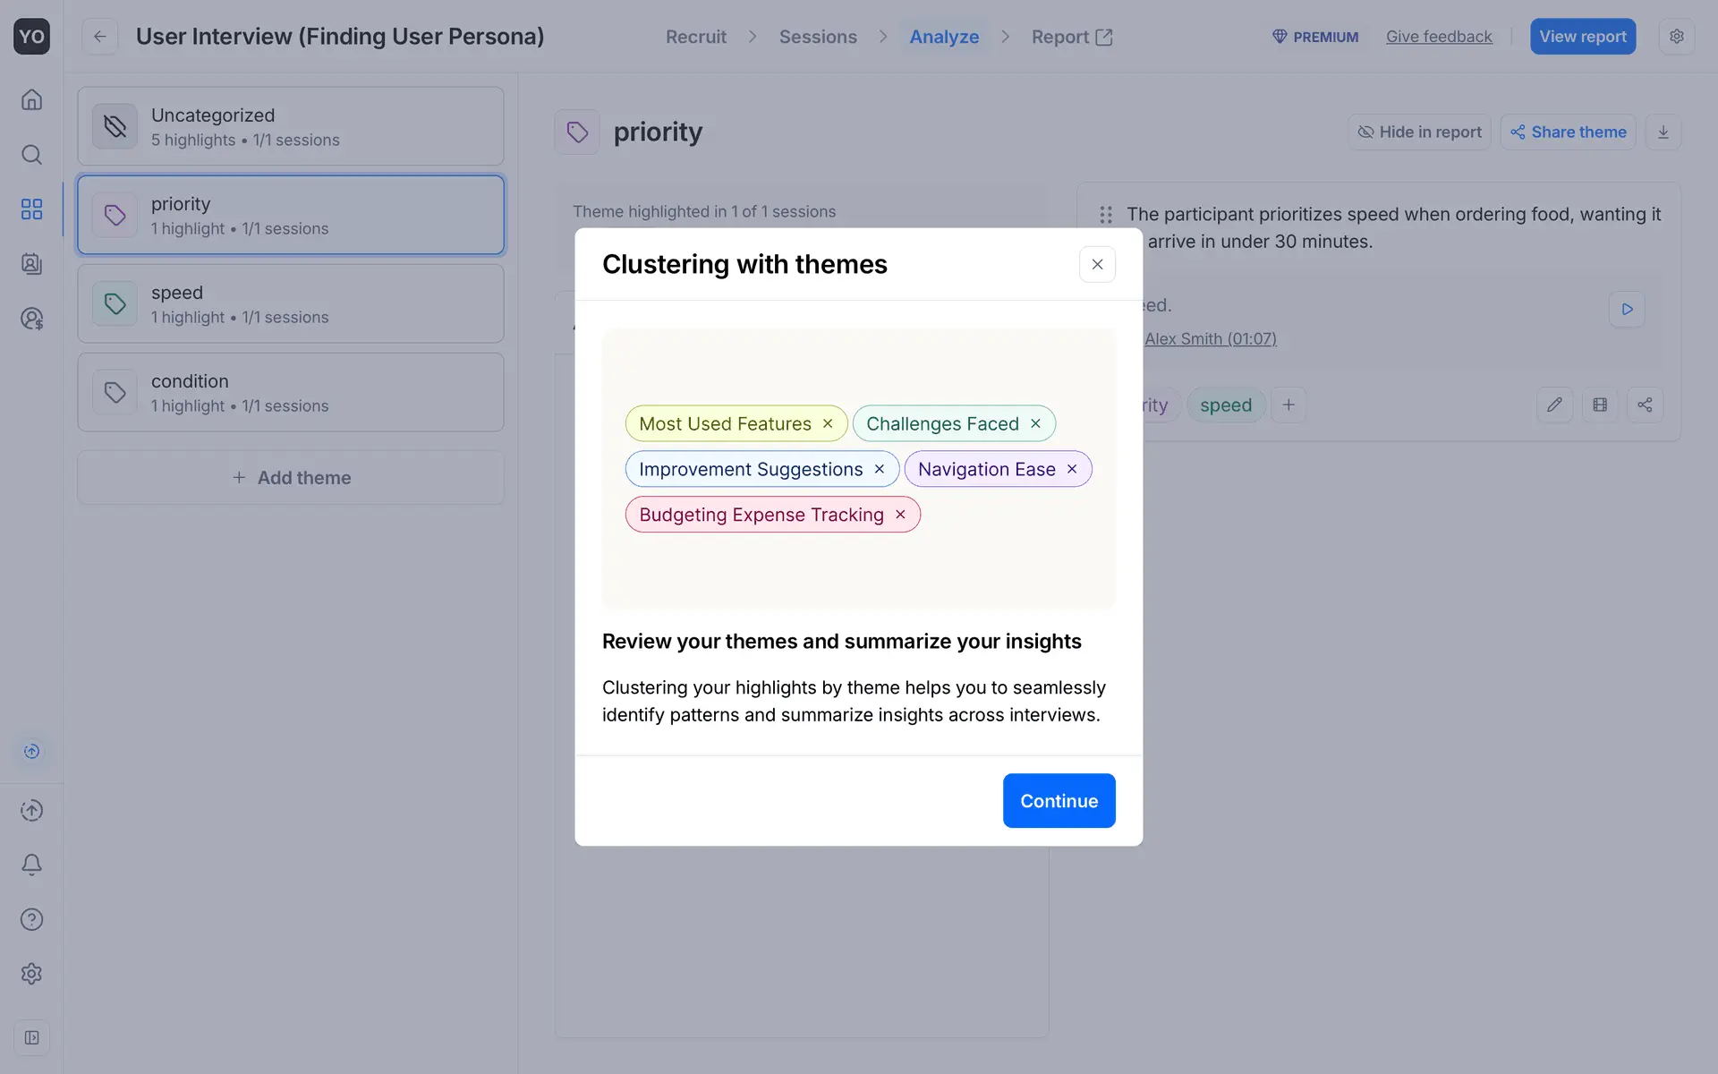Click the pencil edit icon on highlight
This screenshot has height=1074, width=1718.
click(1554, 405)
